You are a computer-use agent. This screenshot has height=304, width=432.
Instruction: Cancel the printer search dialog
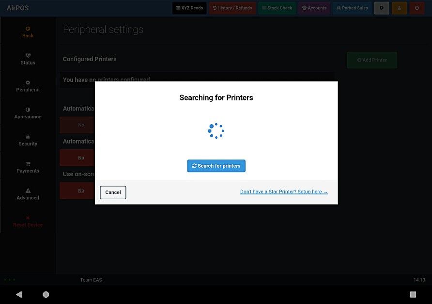coord(113,192)
